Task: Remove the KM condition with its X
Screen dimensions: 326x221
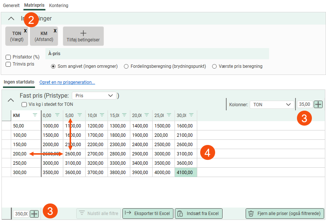Action: point(55,31)
